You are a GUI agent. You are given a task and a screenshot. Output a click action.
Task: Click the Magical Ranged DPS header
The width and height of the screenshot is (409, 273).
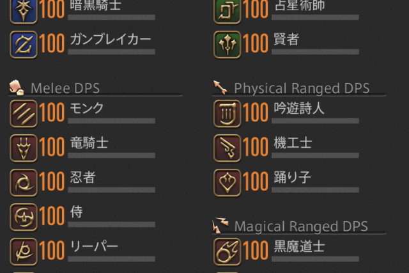coord(301,226)
